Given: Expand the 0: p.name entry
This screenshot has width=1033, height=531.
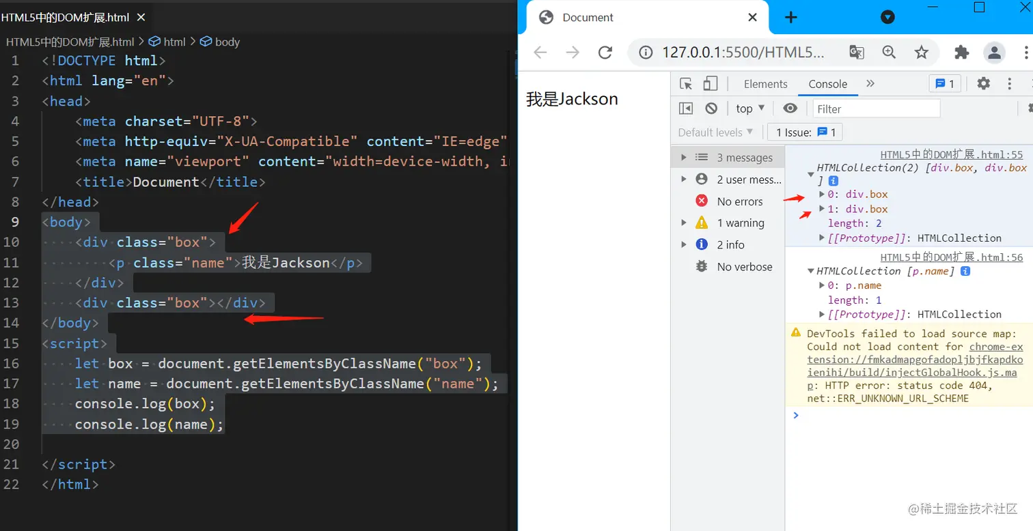Looking at the screenshot, I should (x=822, y=285).
